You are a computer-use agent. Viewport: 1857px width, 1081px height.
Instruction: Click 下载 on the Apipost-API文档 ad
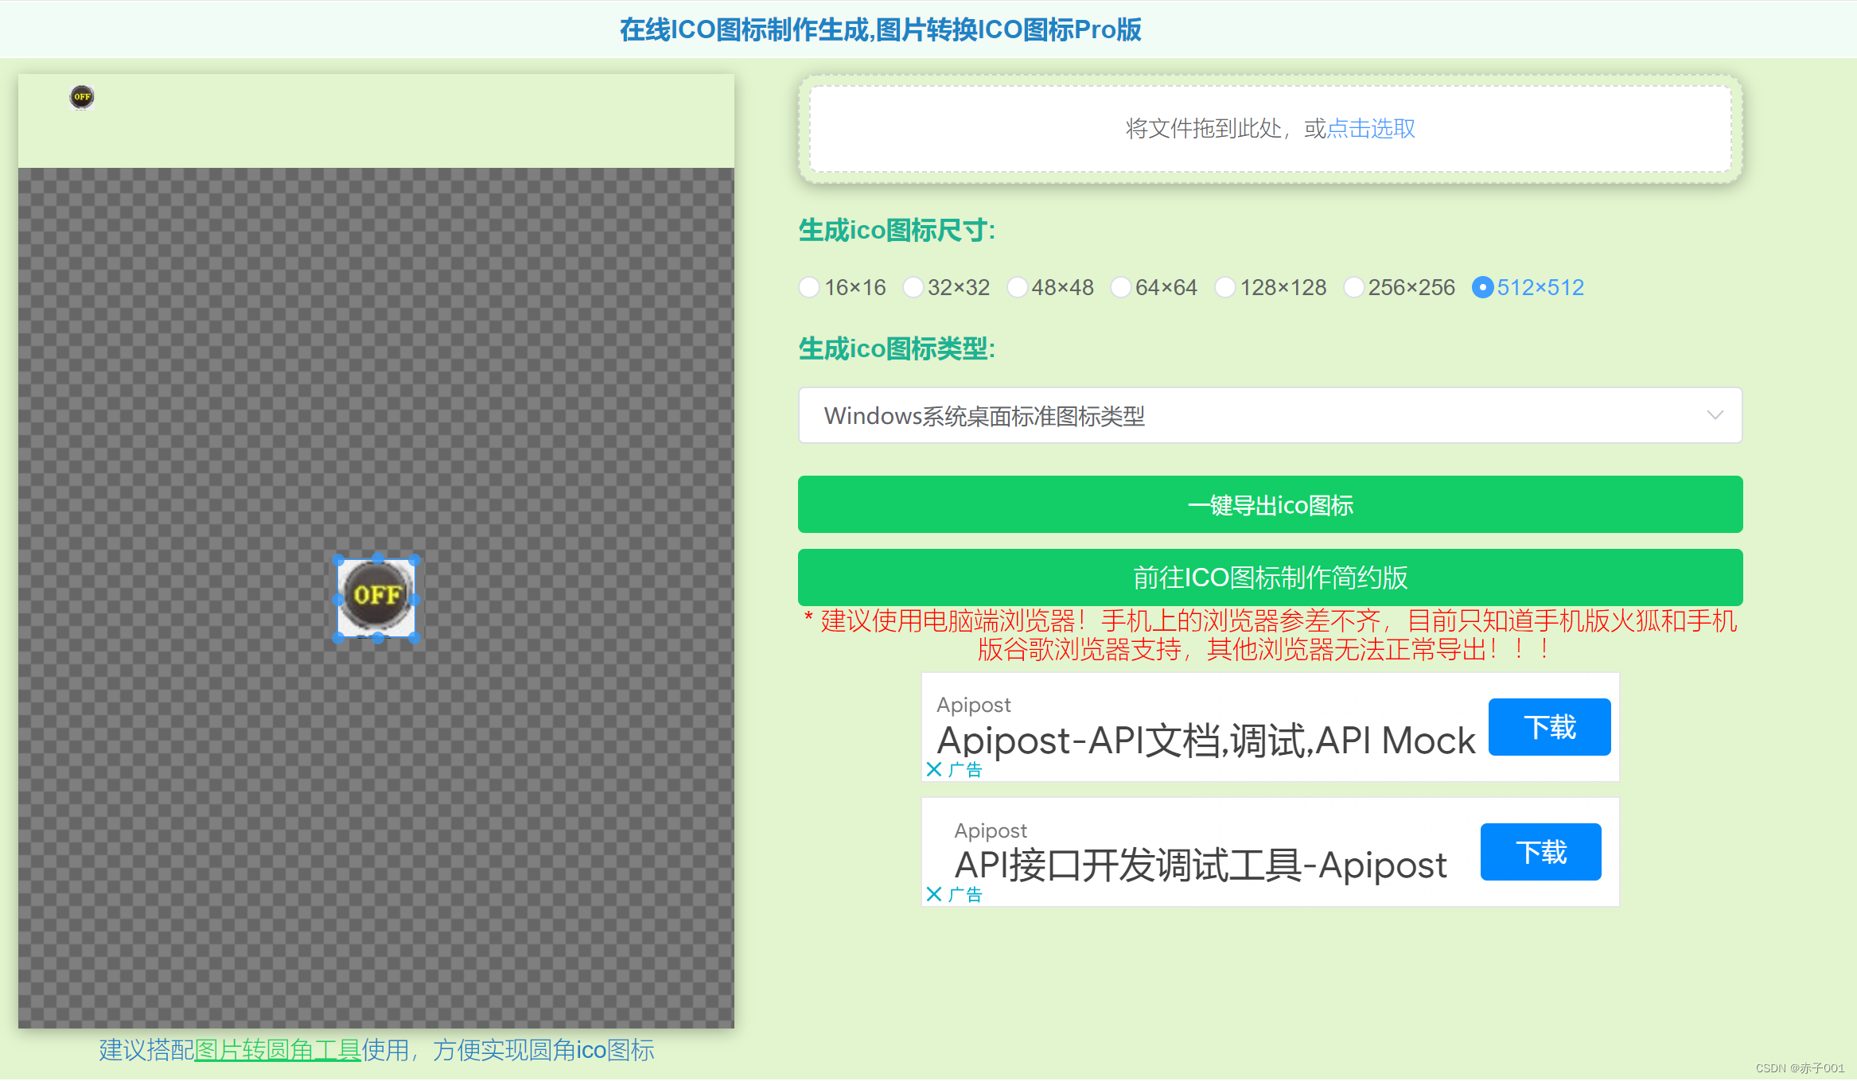click(x=1549, y=727)
